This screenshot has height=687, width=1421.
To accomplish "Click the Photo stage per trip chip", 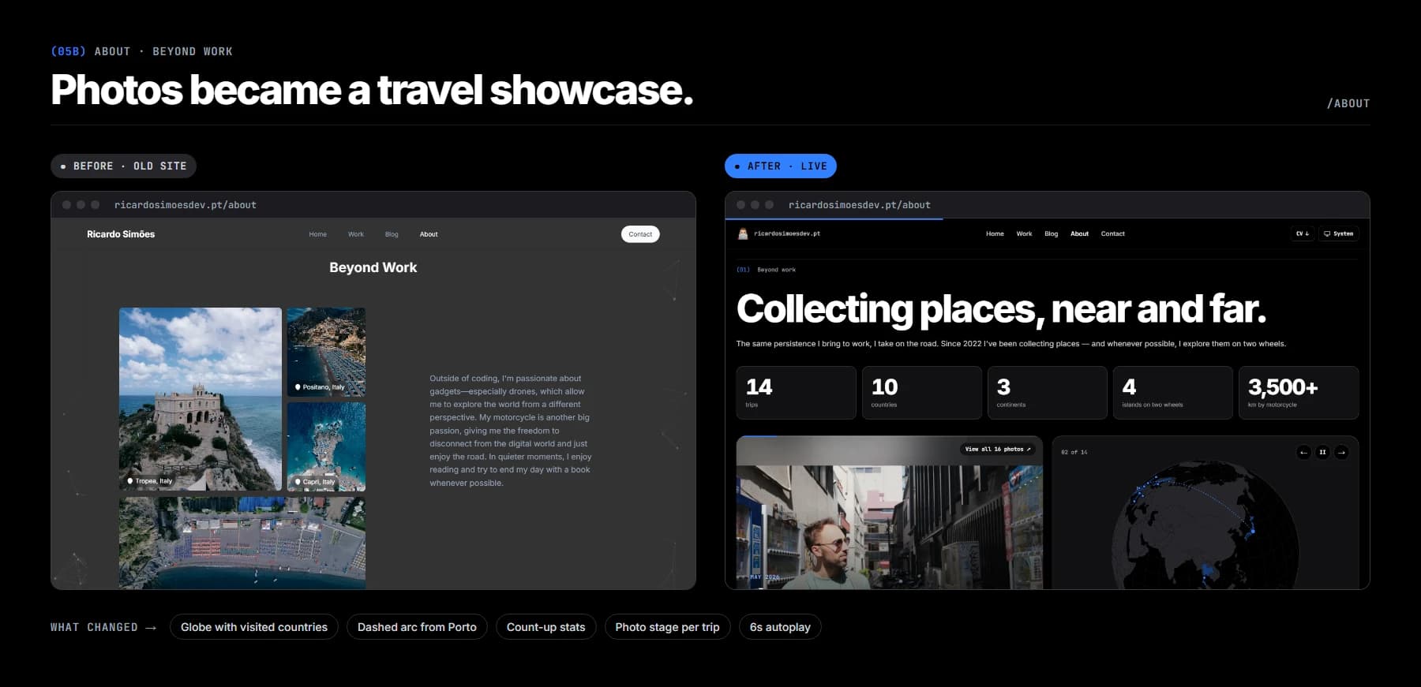I will click(667, 627).
